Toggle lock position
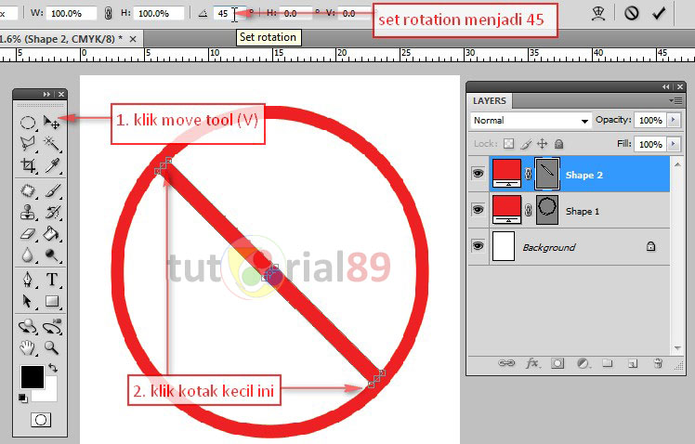The image size is (695, 444). point(542,144)
